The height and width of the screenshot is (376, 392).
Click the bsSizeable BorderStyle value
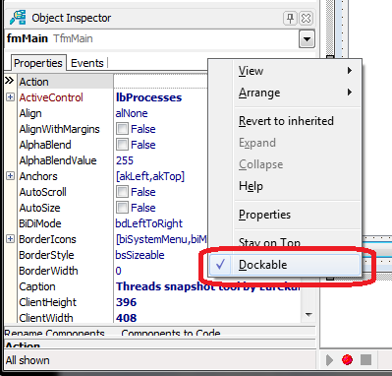pos(140,255)
